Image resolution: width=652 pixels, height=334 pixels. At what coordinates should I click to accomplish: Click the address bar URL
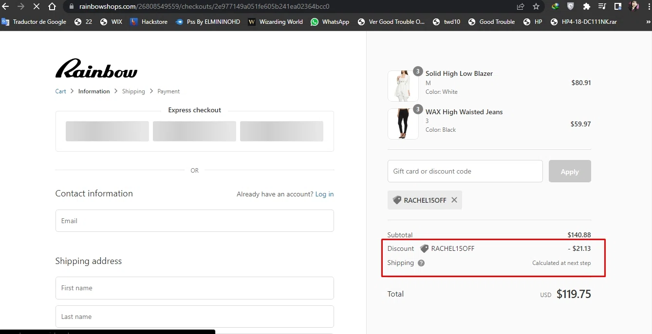point(204,7)
